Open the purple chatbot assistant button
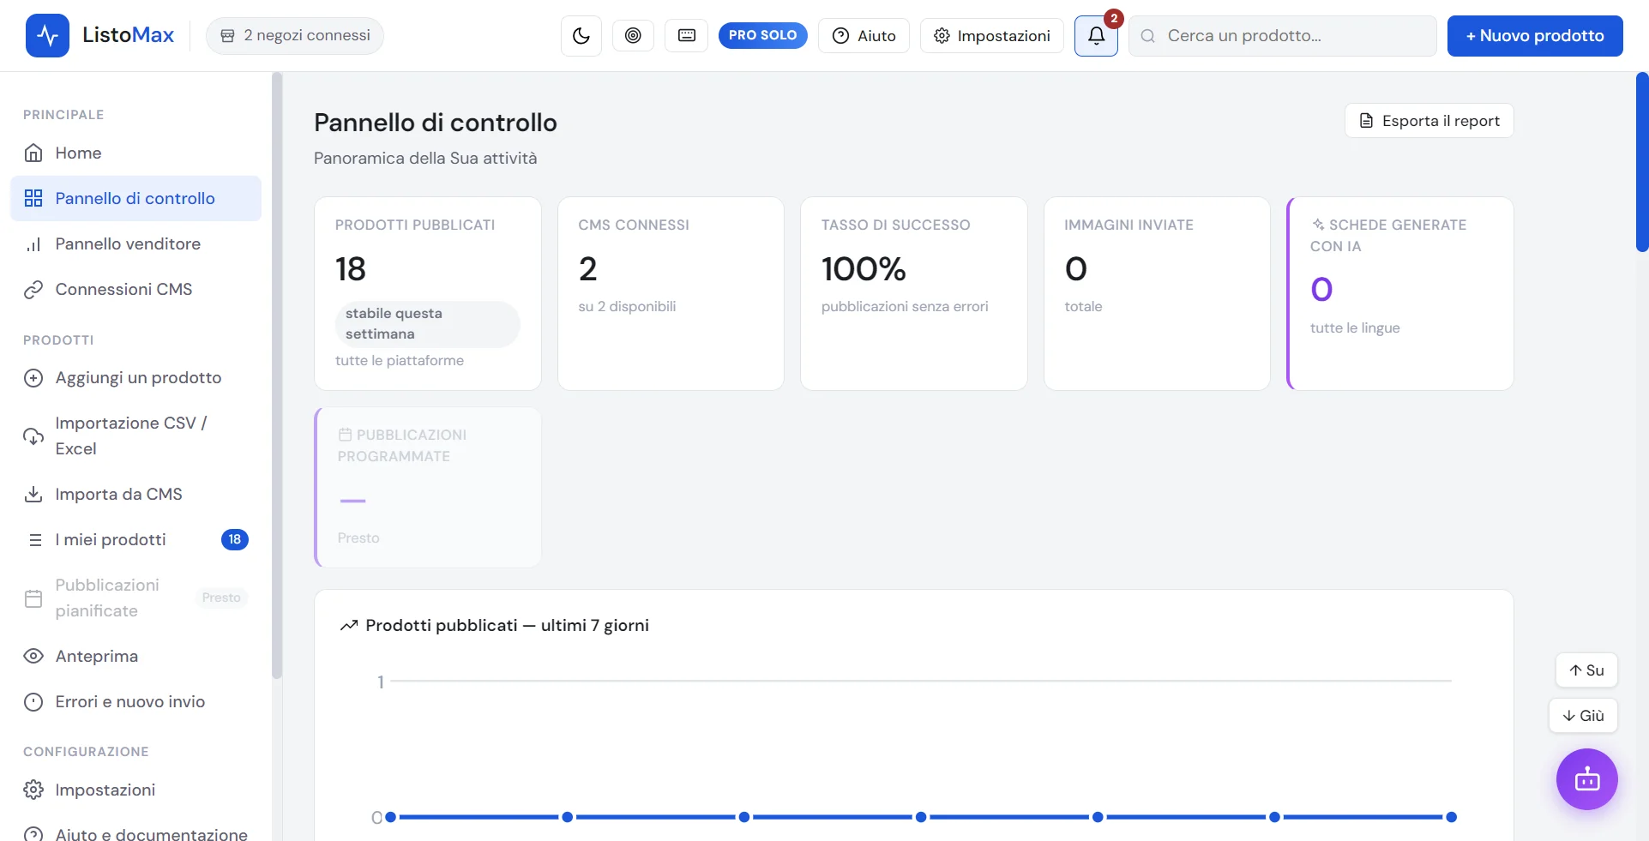The image size is (1649, 841). [x=1587, y=779]
